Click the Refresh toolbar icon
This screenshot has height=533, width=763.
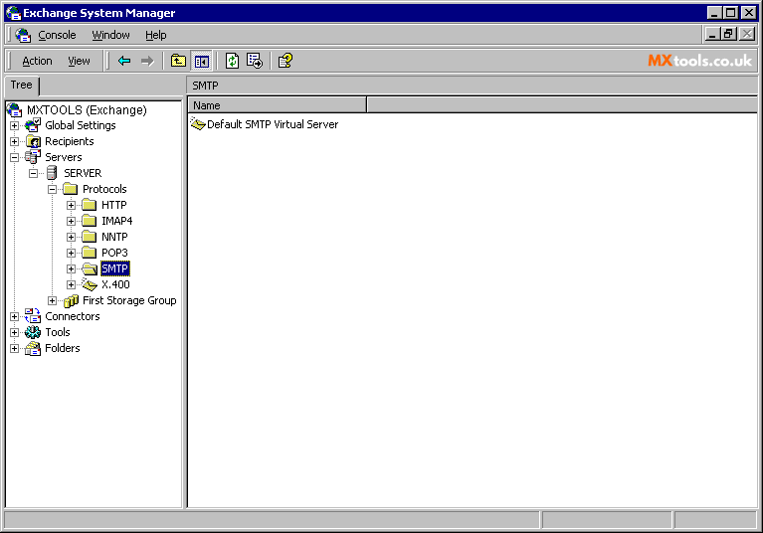[x=232, y=61]
